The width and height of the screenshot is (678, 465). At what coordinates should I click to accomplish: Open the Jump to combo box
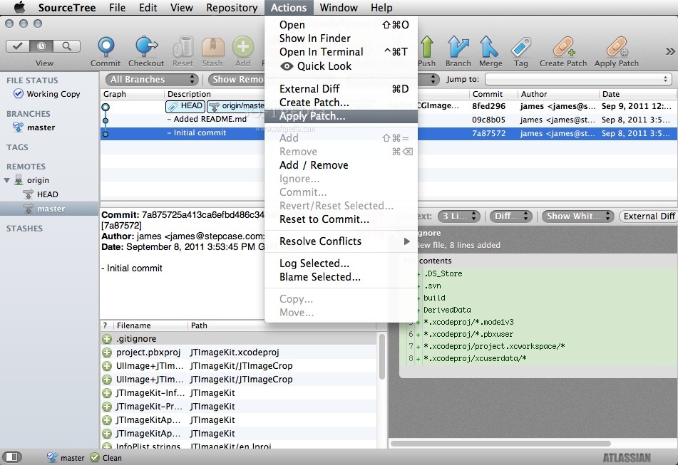pos(578,80)
